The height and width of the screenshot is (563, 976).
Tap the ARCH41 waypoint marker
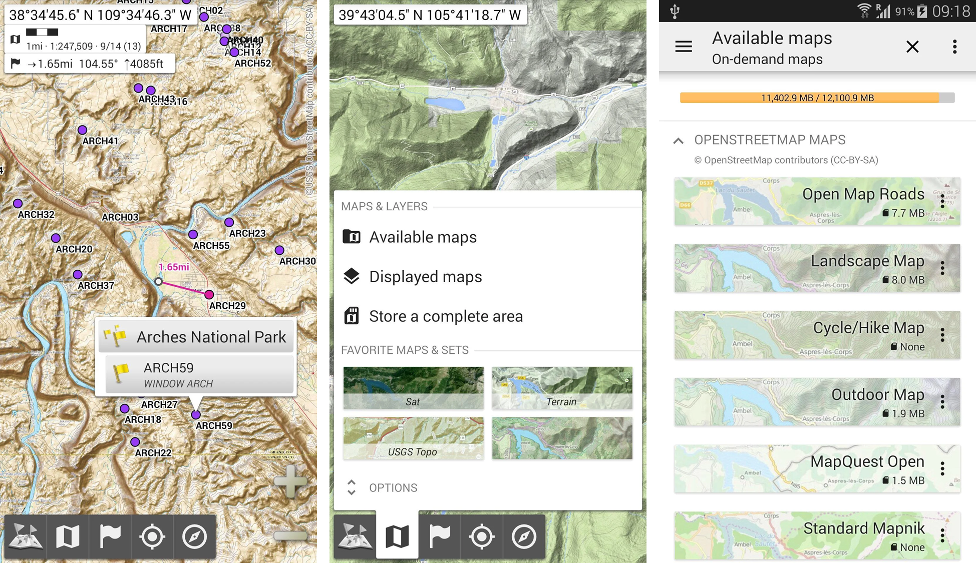coord(83,130)
